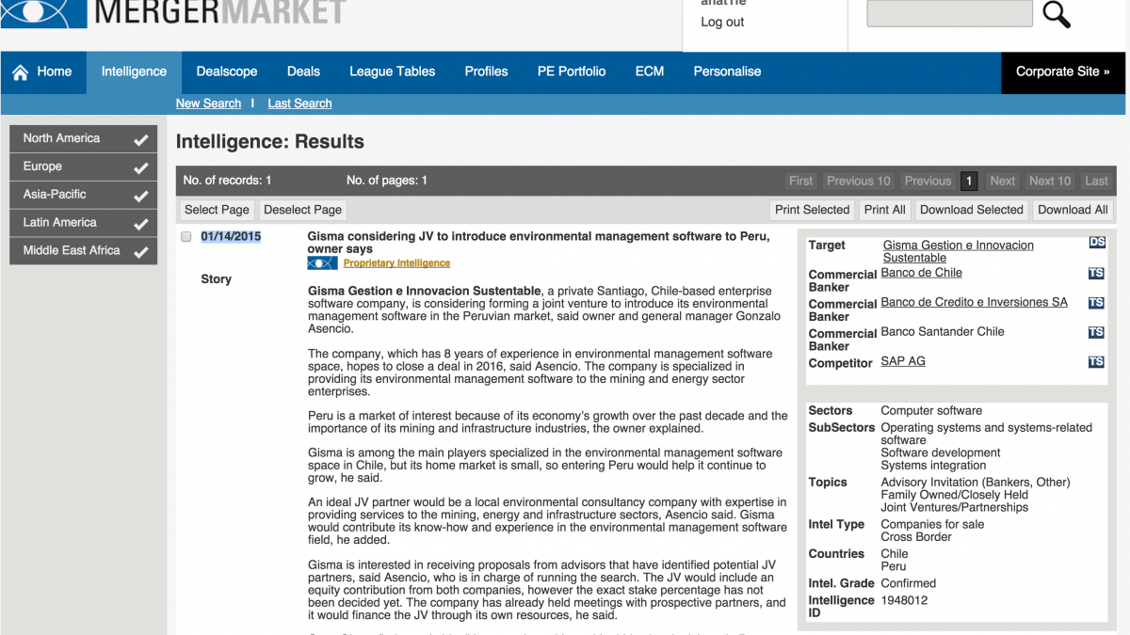Screen dimensions: 1130x635
Task: Click the 'Confirmed' intel grade value
Action: [x=909, y=583]
